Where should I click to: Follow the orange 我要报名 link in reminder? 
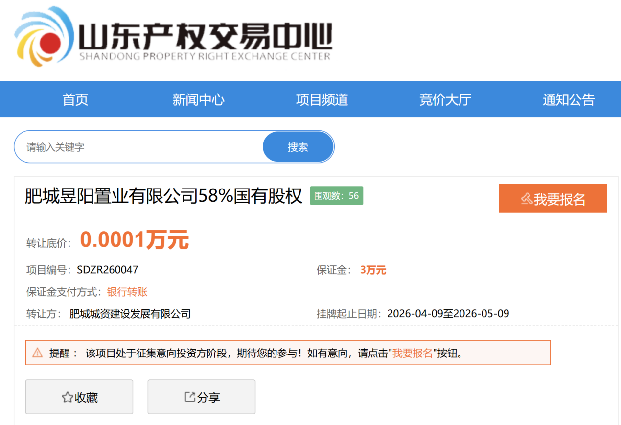(x=413, y=353)
